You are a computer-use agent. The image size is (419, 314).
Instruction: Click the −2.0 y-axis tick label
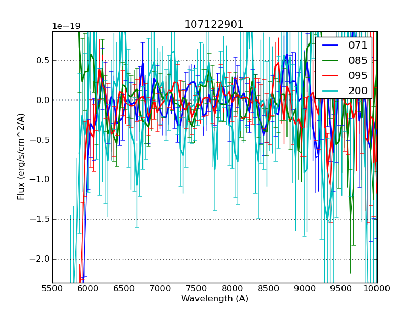[40, 259]
